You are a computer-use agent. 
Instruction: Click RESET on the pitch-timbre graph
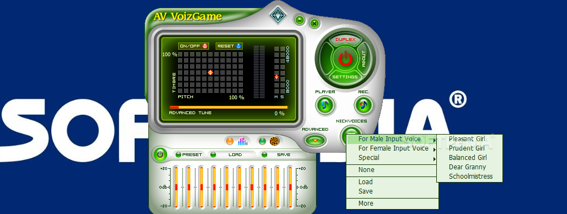coord(229,46)
